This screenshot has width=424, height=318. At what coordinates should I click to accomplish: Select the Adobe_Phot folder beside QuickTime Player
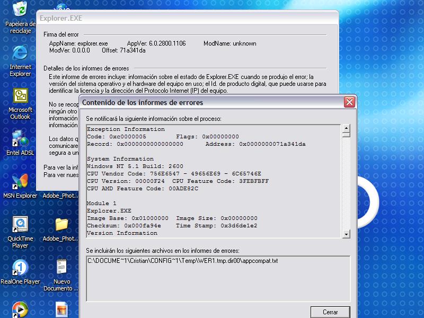point(61,225)
